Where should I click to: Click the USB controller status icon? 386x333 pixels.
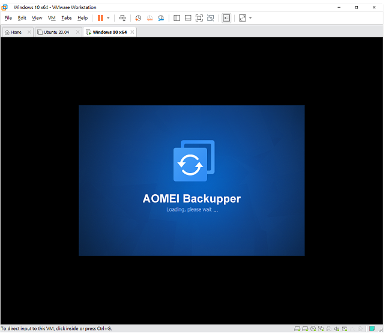(345, 329)
